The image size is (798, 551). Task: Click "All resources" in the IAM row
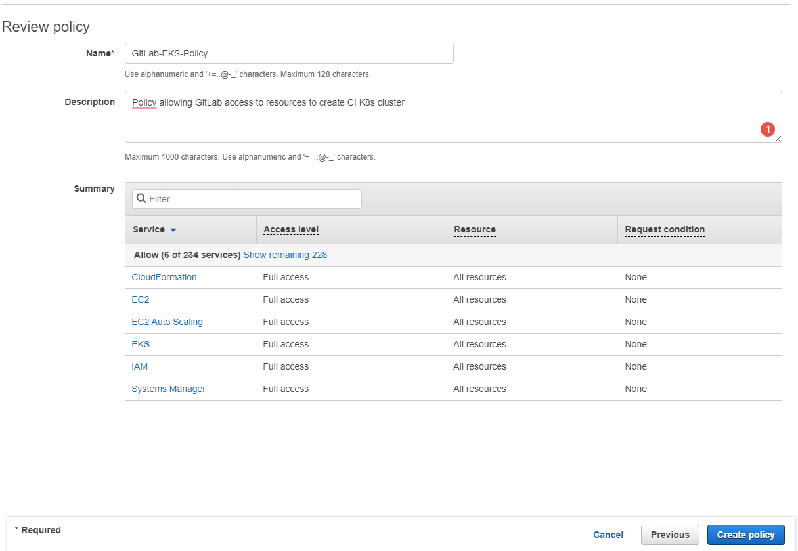pyautogui.click(x=479, y=366)
